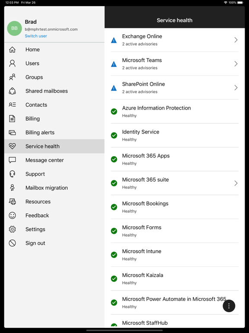Viewport: 249px width, 333px height.
Task: Click the Message center chat icon
Action: (x=12, y=160)
